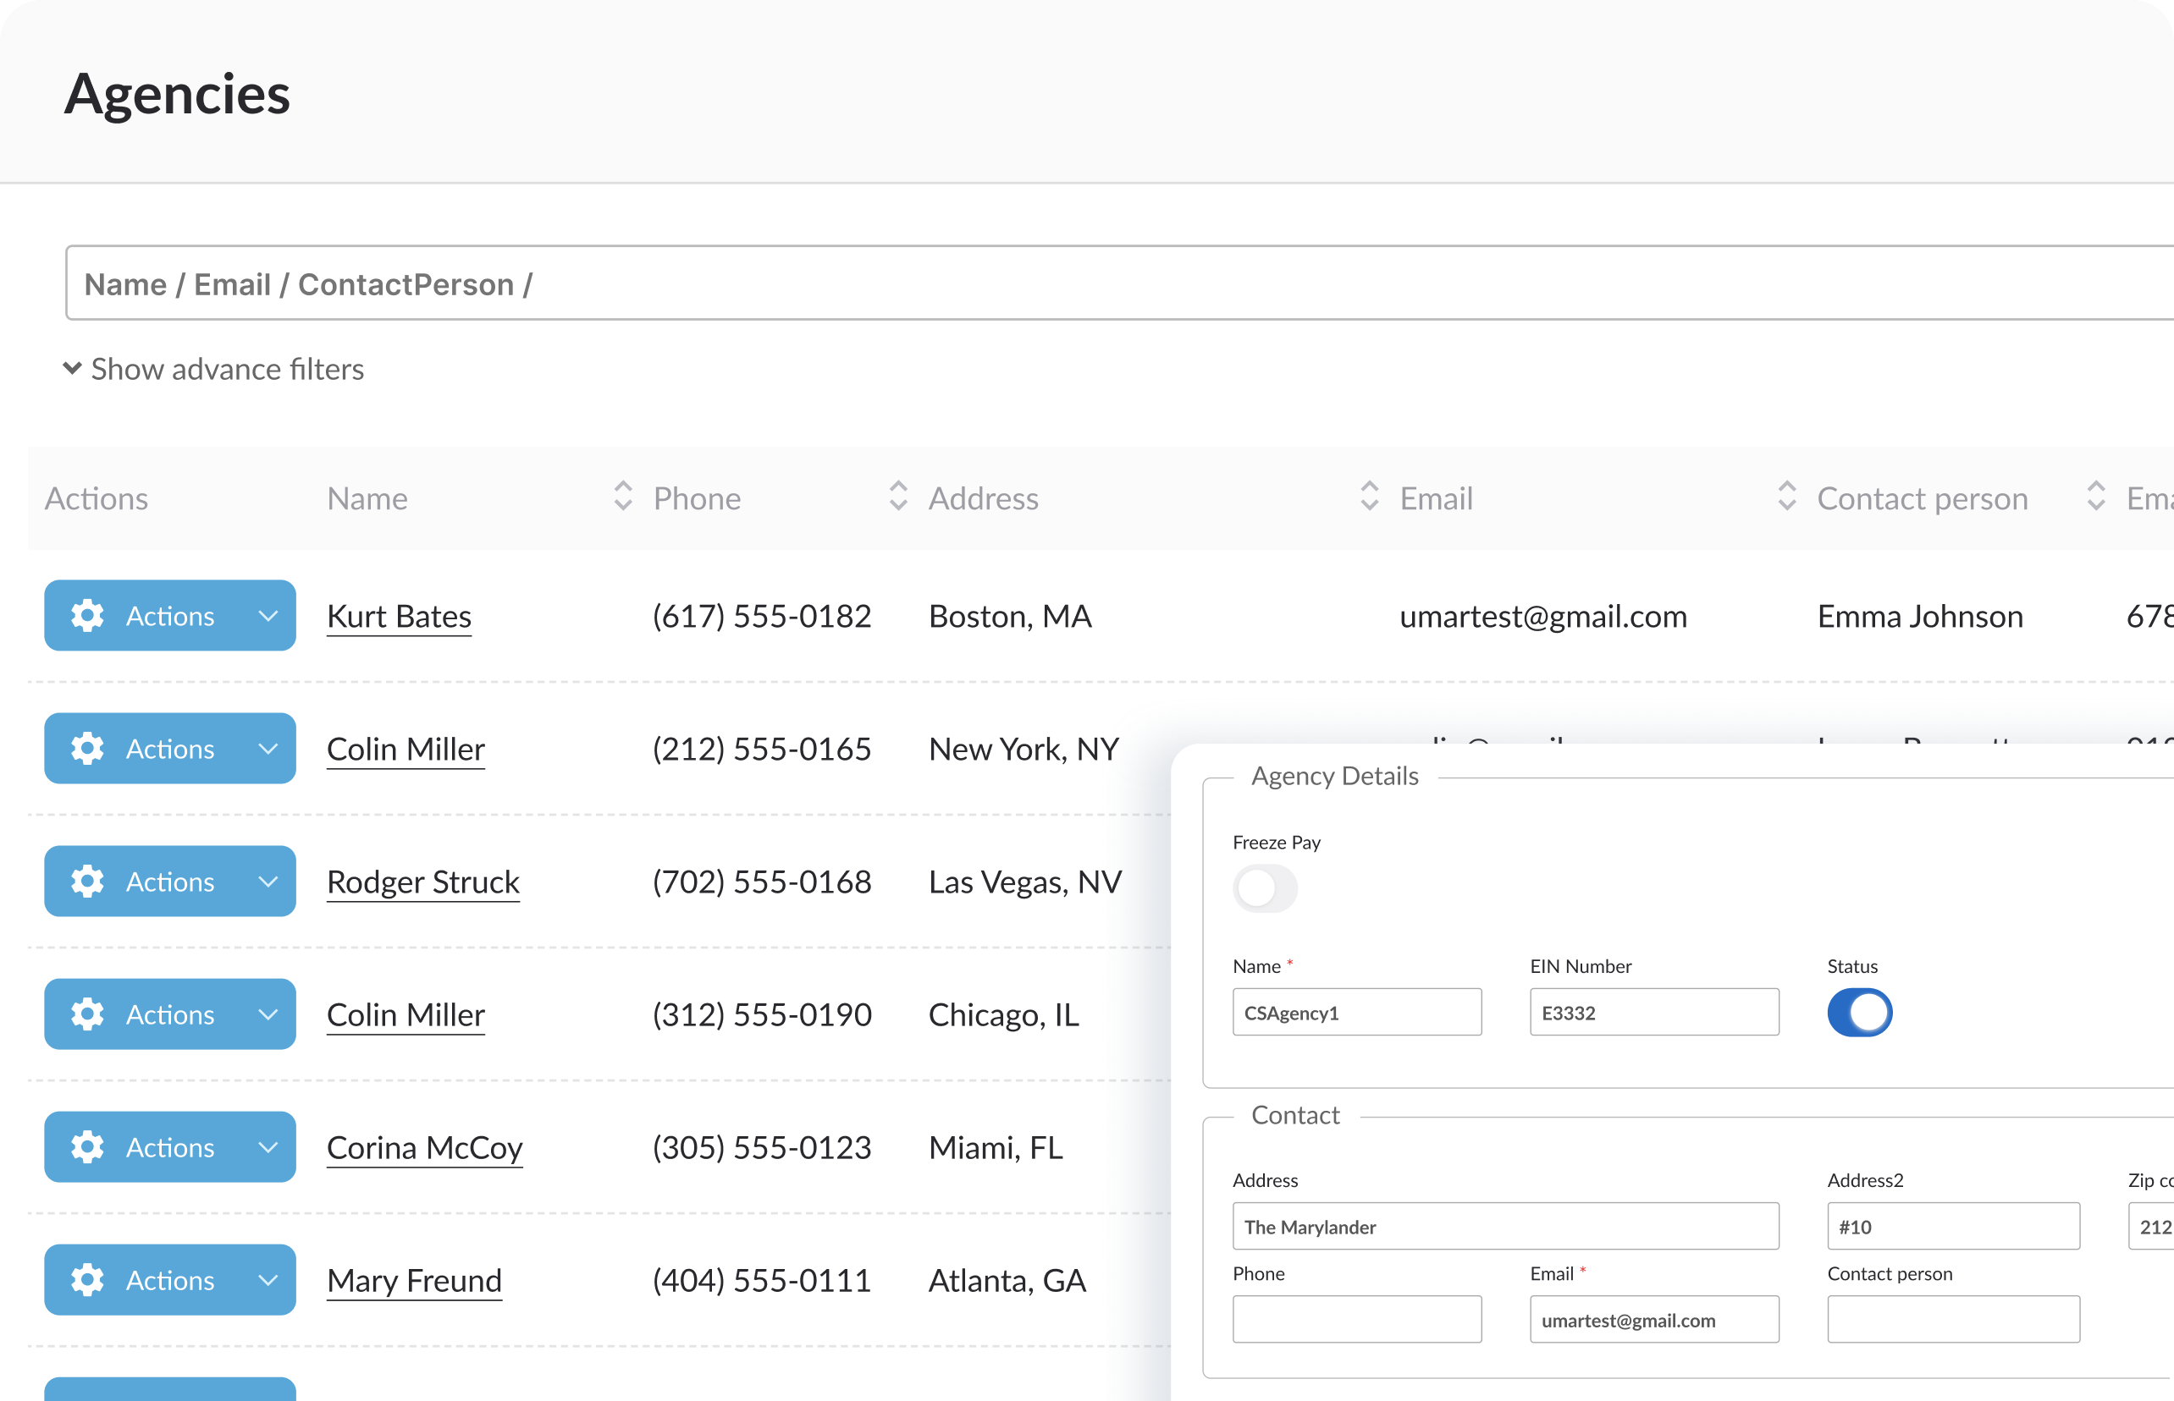This screenshot has height=1401, width=2174.
Task: Click the Miami, FL address cell
Action: tap(995, 1148)
